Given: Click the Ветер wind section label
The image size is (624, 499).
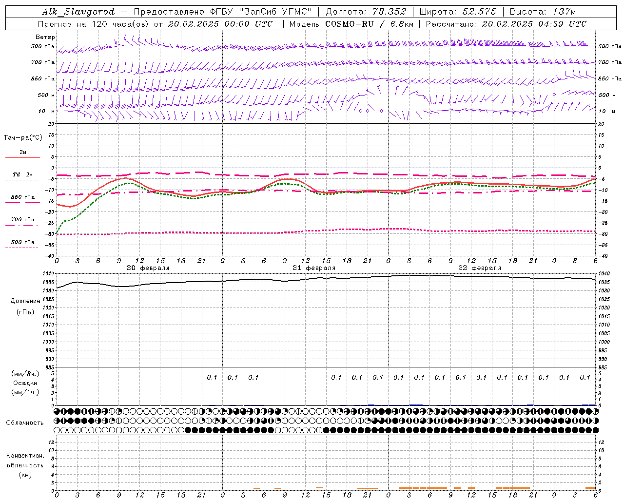Looking at the screenshot, I should pos(45,37).
